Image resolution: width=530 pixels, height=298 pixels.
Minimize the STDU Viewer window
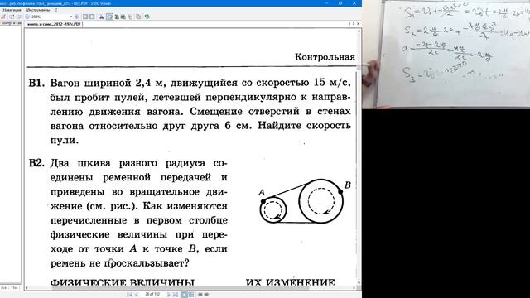pos(326,3)
